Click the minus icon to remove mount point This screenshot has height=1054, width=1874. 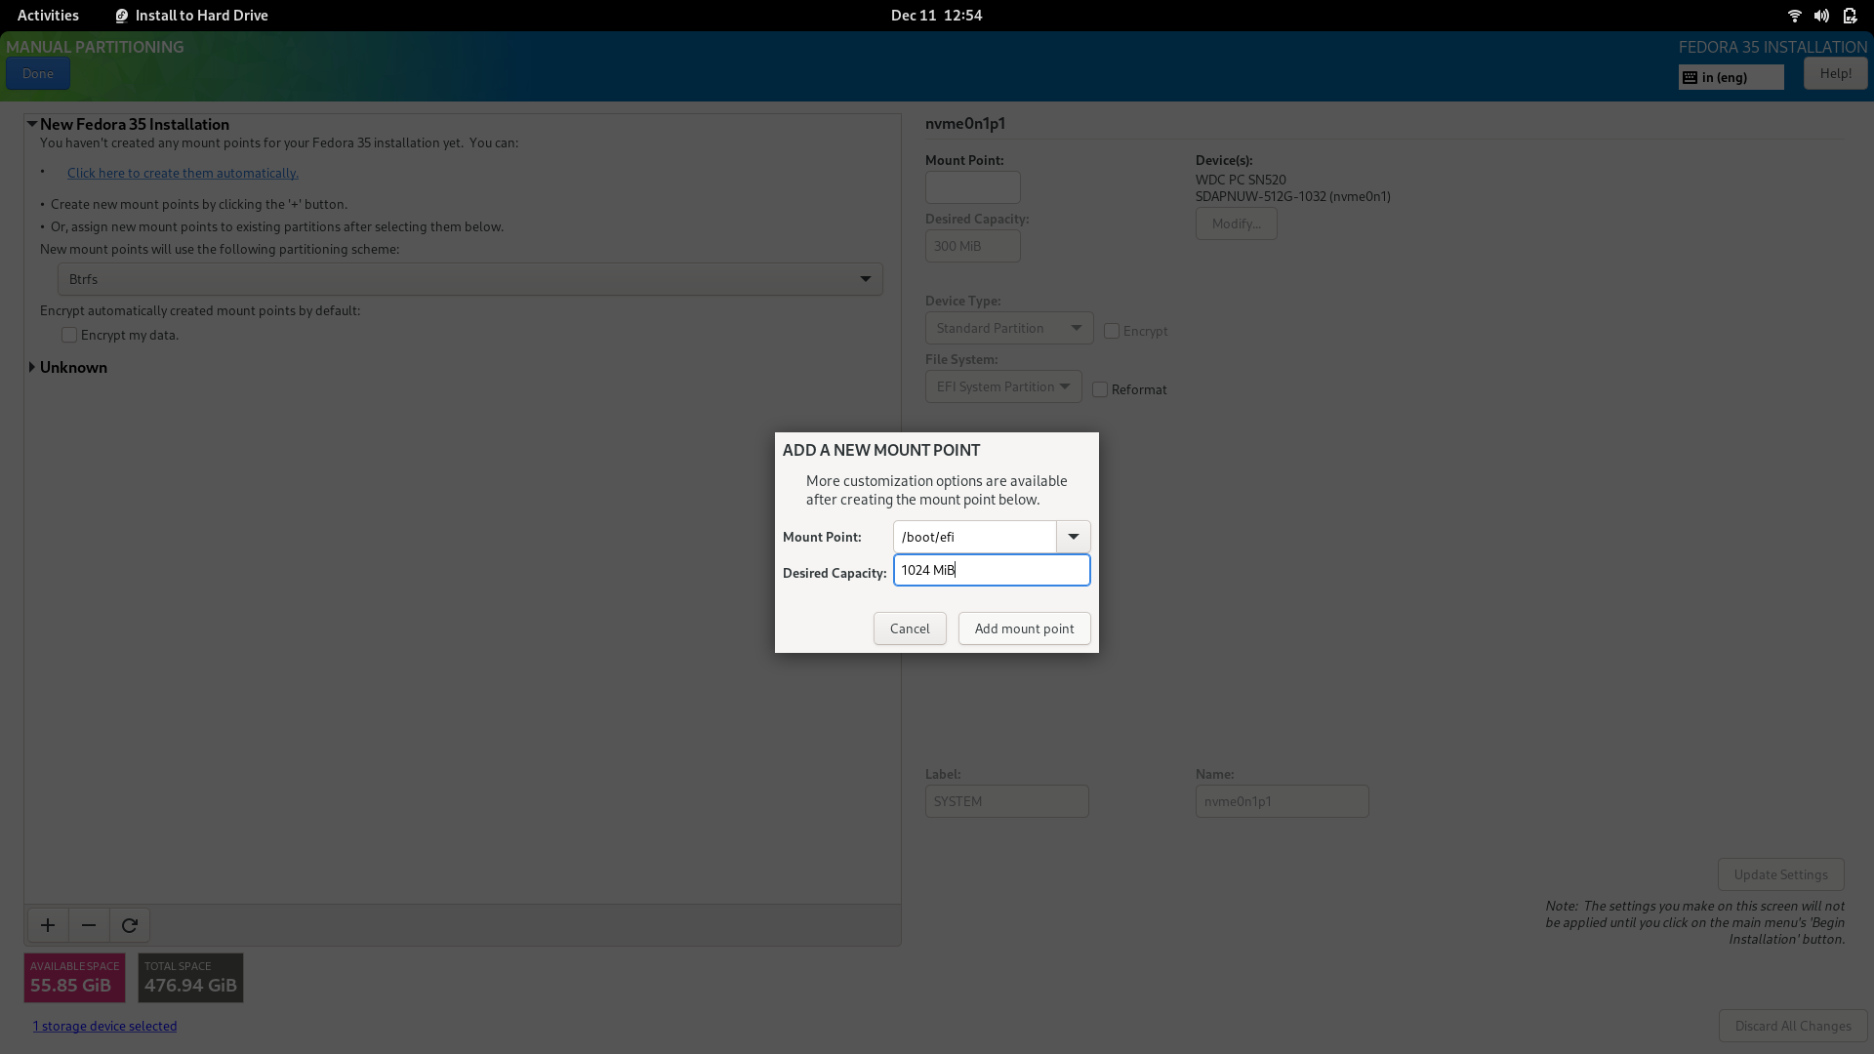[89, 925]
